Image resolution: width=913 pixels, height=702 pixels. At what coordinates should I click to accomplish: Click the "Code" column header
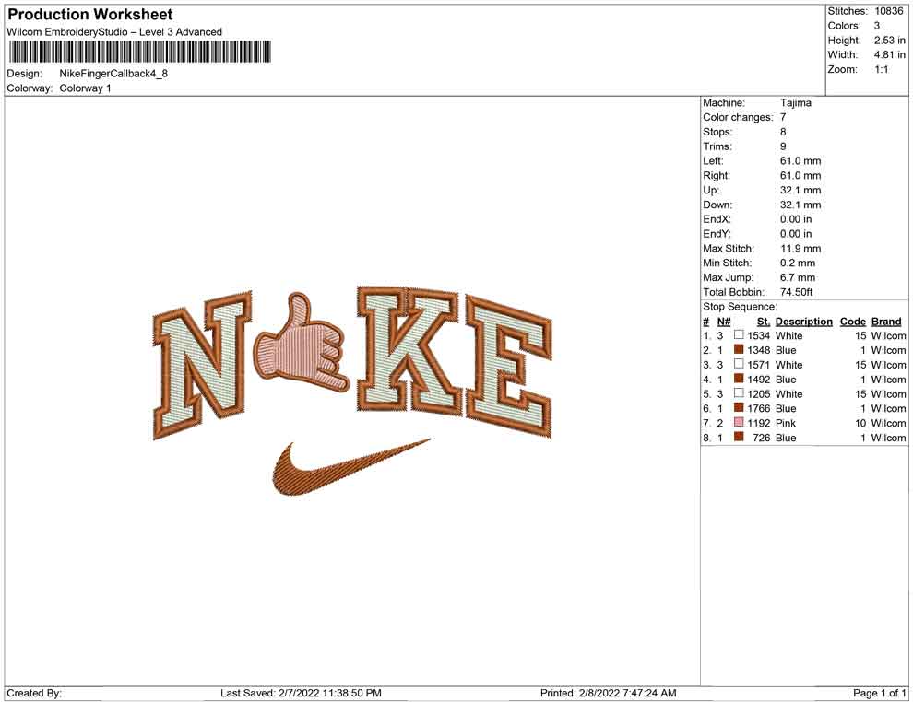[853, 321]
